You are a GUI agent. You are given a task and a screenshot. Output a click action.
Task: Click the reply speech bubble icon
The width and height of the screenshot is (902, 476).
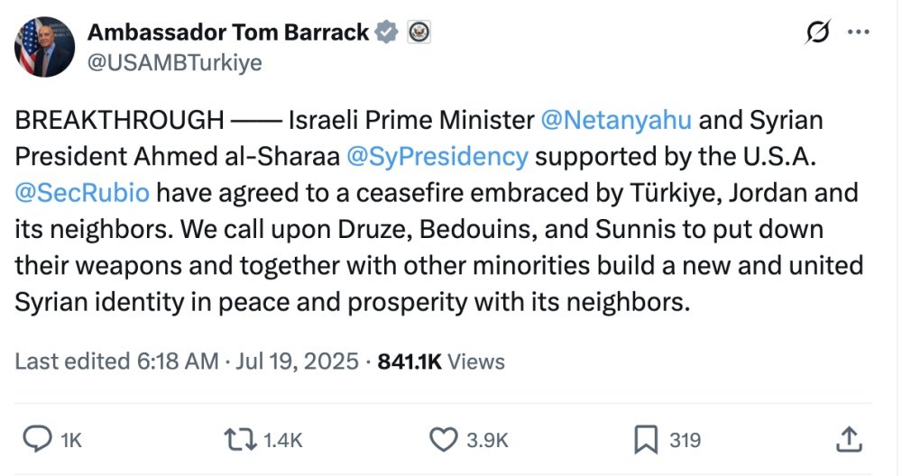tap(35, 439)
